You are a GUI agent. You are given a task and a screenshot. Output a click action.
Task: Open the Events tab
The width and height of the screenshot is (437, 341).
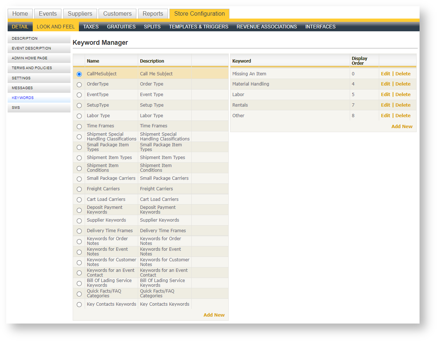point(48,14)
